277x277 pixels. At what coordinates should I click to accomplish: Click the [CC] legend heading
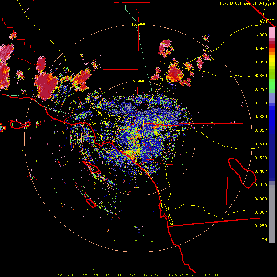(x=263, y=21)
